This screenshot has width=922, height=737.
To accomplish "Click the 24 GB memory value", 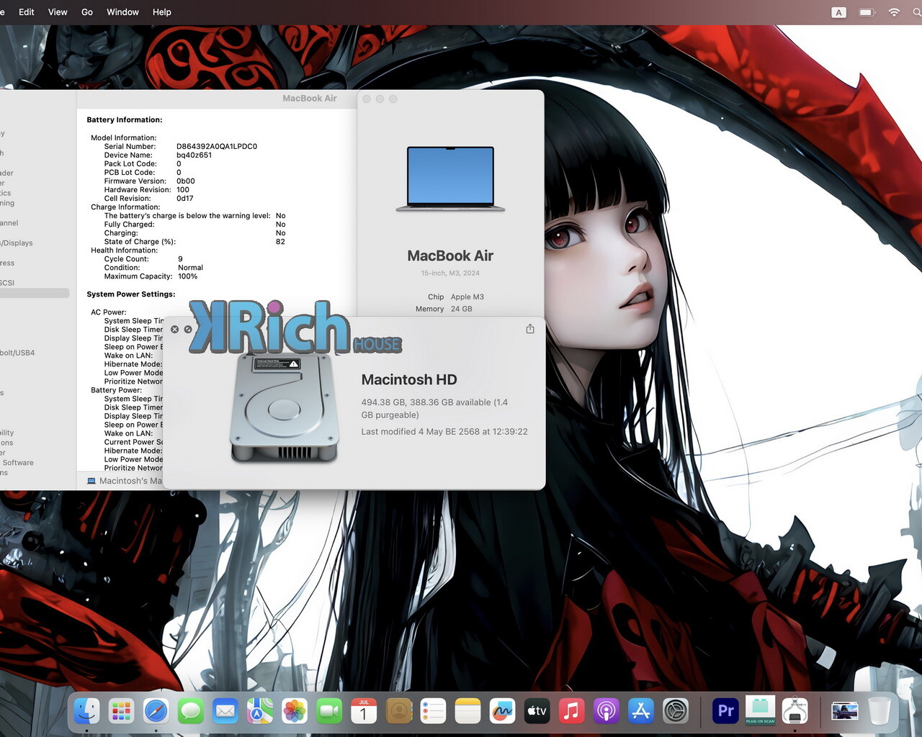I will (x=462, y=309).
